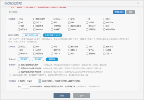Enable the APP checkbox
This screenshot has width=144, height=100.
(19, 22)
